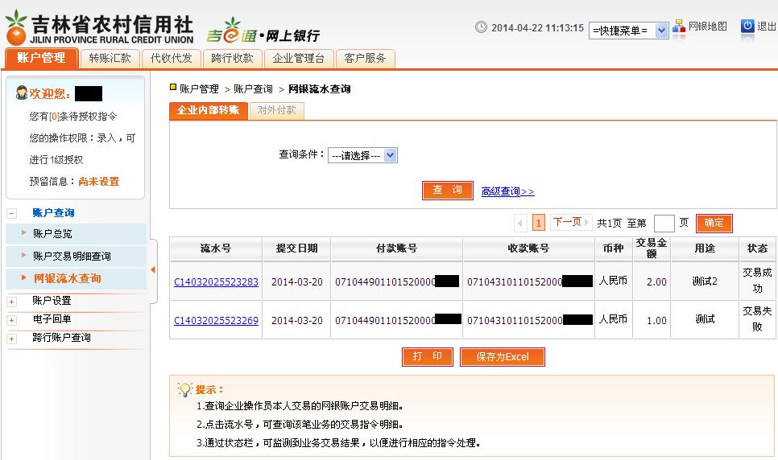The height and width of the screenshot is (460, 778).
Task: Click the 付款账号 column header
Action: 396,248
